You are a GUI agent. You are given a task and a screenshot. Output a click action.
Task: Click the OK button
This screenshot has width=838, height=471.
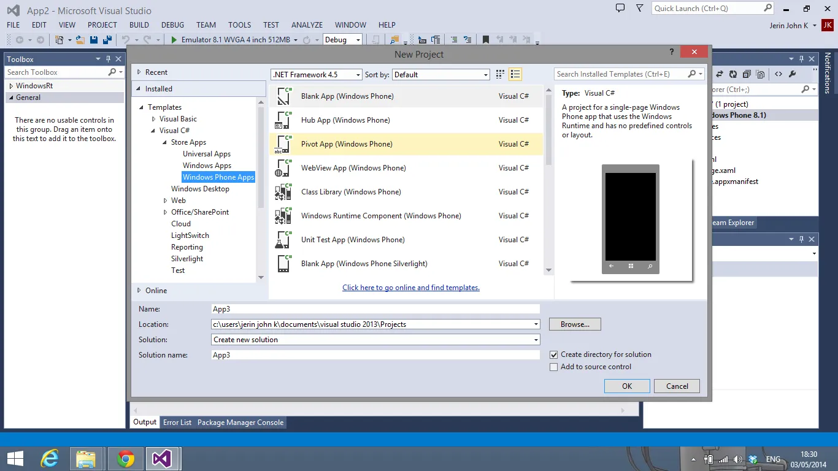627,386
